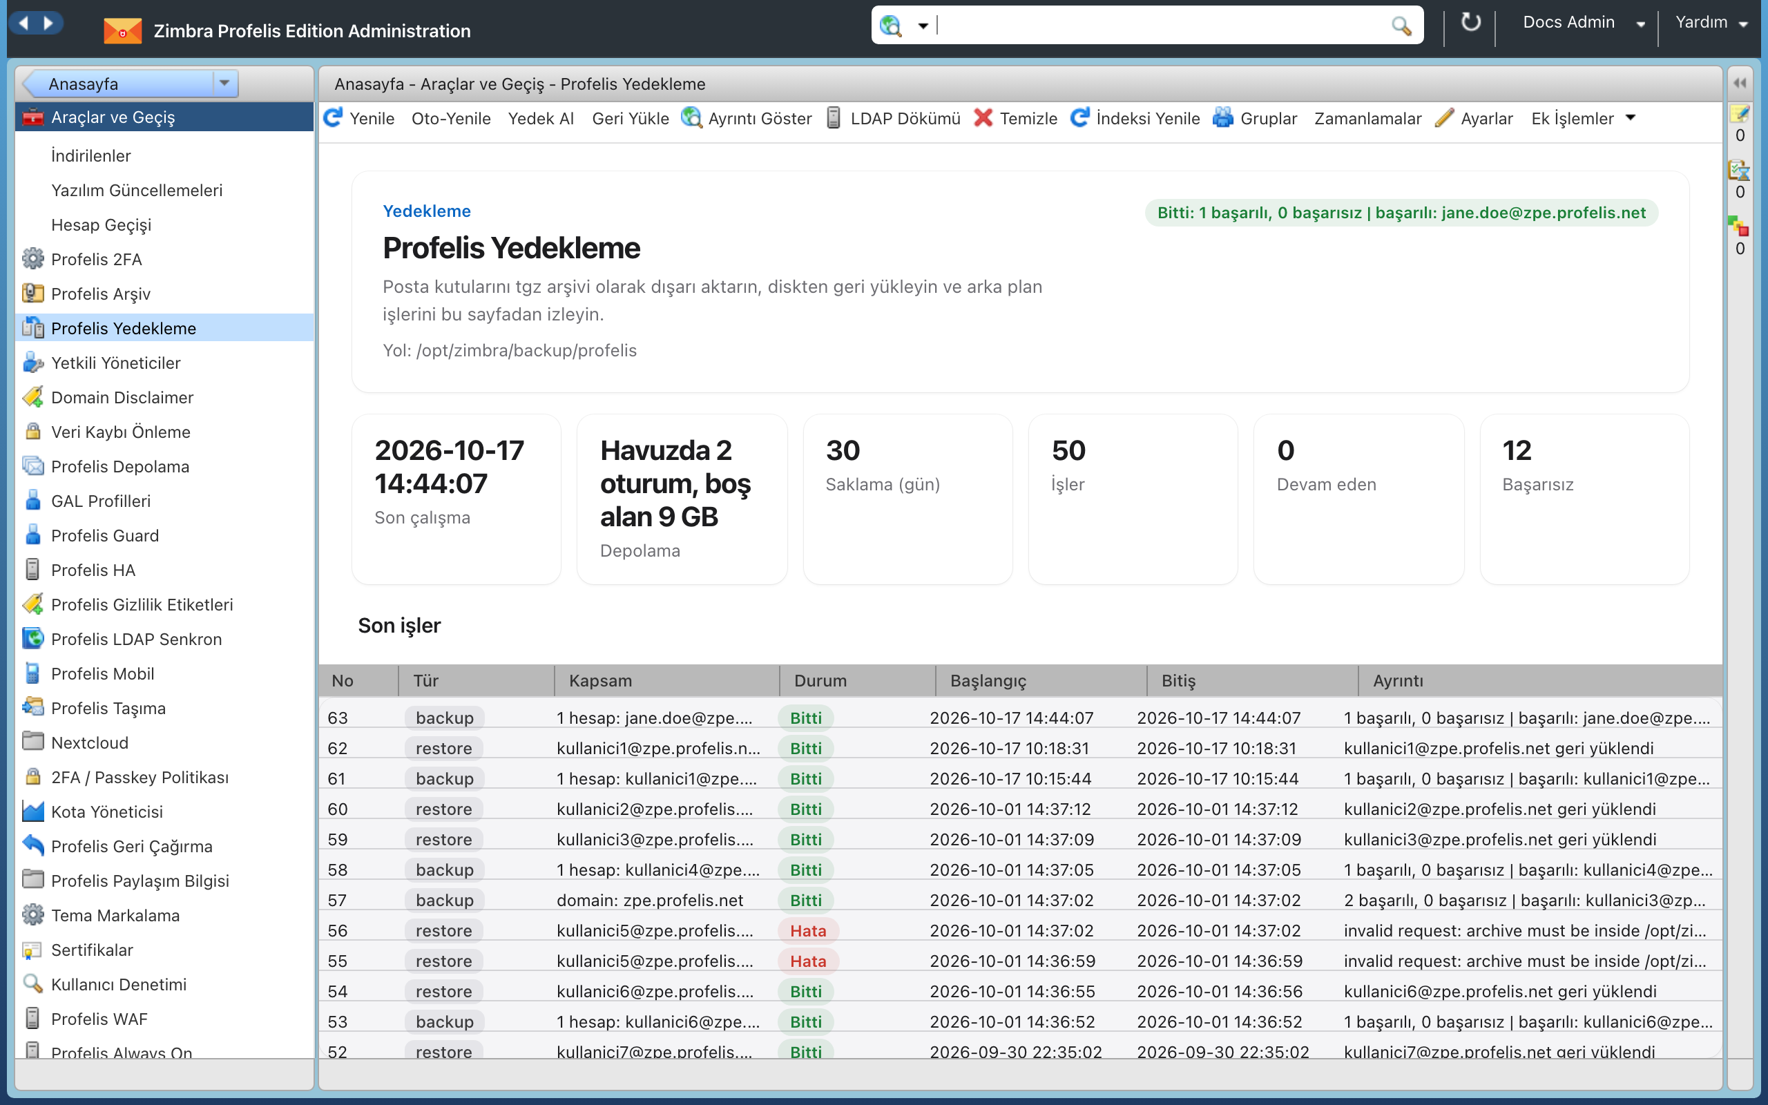Open the search type dropdown arrow
1768x1105 pixels.
coord(923,26)
